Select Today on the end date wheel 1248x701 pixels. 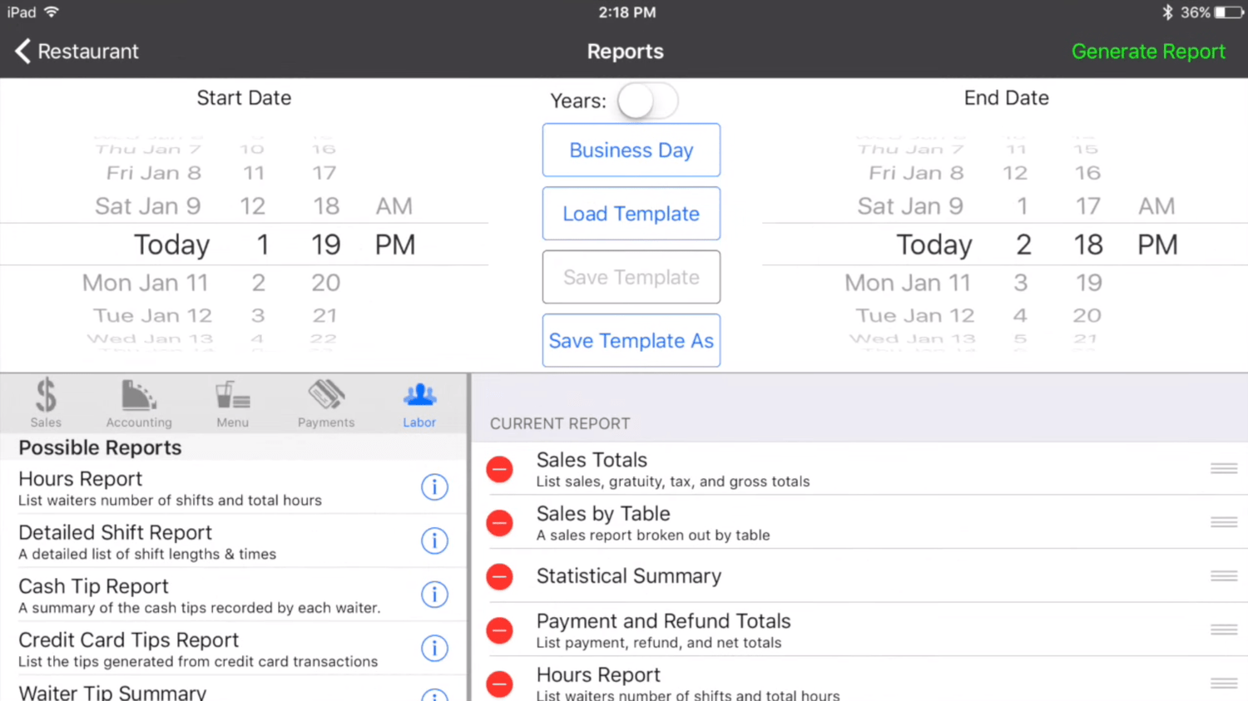click(934, 244)
